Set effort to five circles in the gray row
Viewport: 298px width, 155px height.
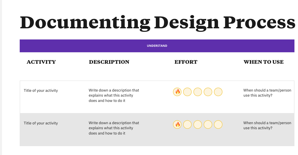[x=218, y=125]
